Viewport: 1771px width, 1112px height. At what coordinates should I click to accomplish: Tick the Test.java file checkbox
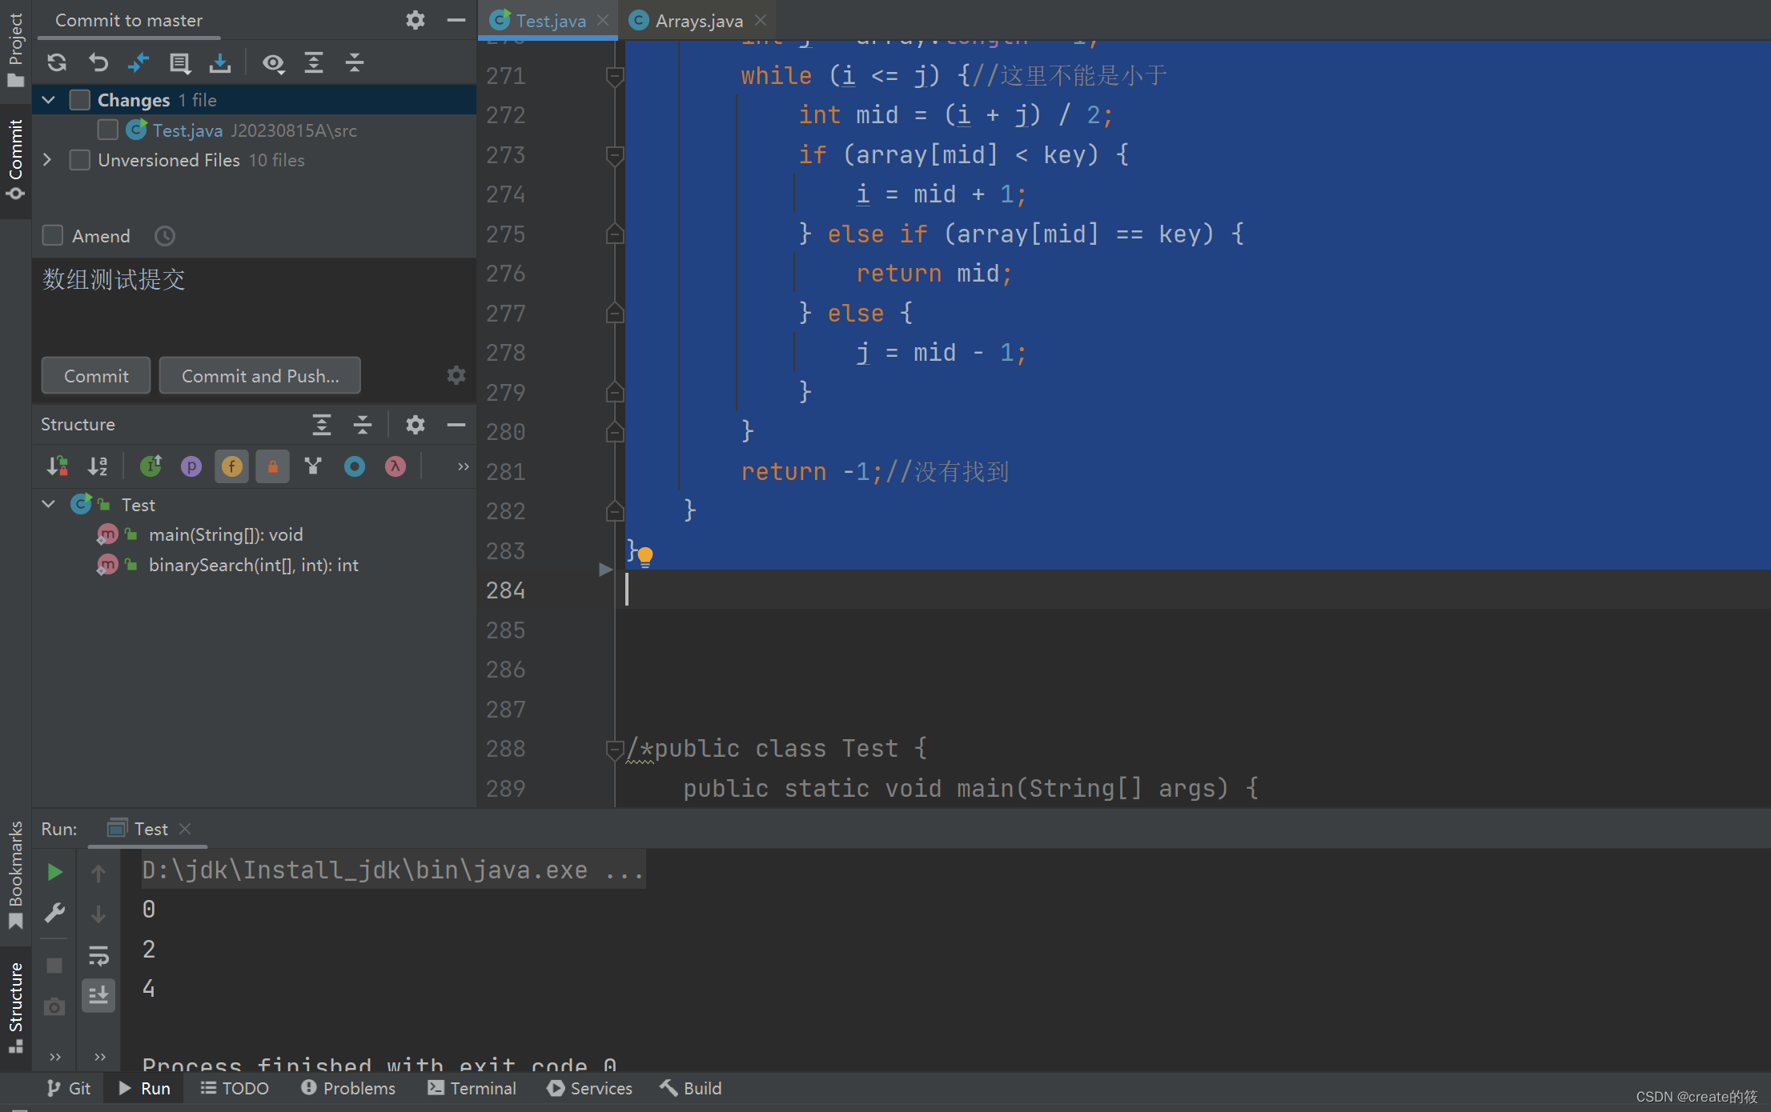click(108, 130)
